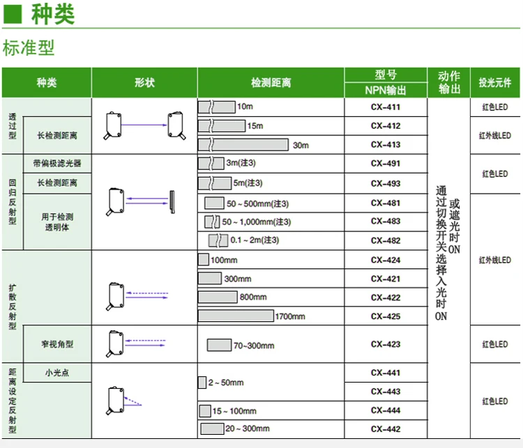Click the 70~300mm range text

[254, 346]
